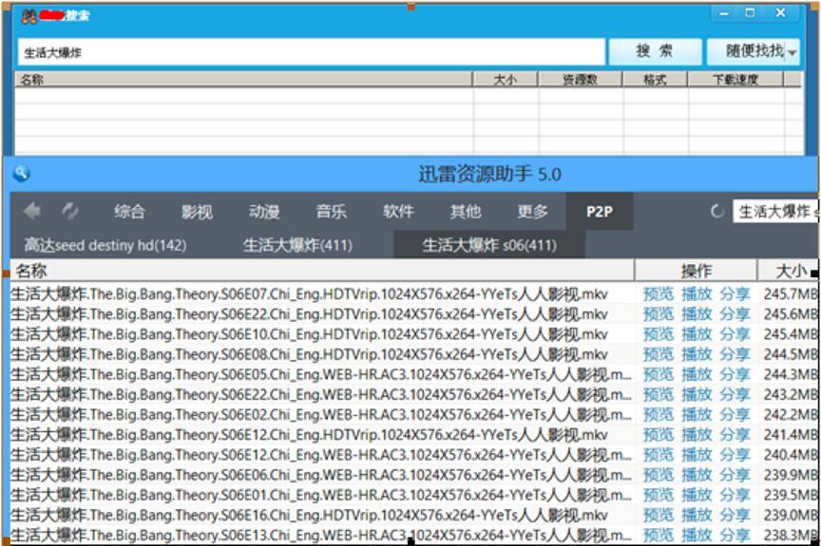The image size is (821, 546).
Task: Sort by 资源数 column header
Action: point(581,80)
